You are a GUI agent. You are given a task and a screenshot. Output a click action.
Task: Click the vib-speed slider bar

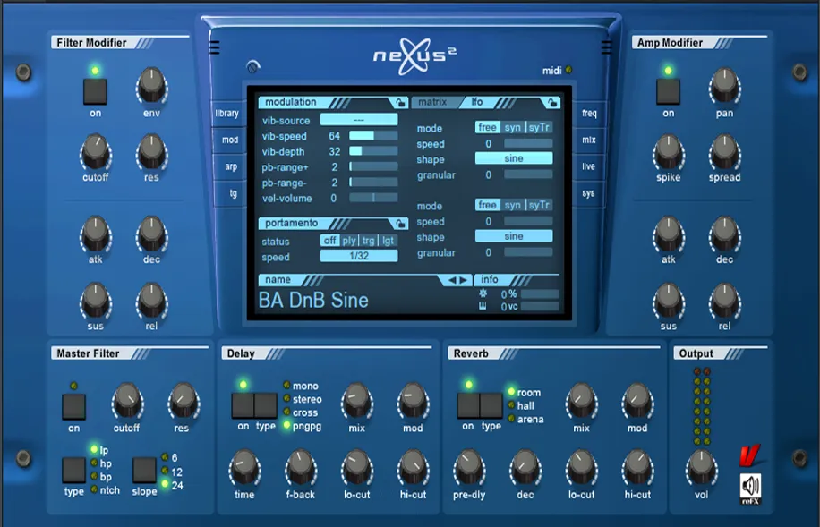373,135
